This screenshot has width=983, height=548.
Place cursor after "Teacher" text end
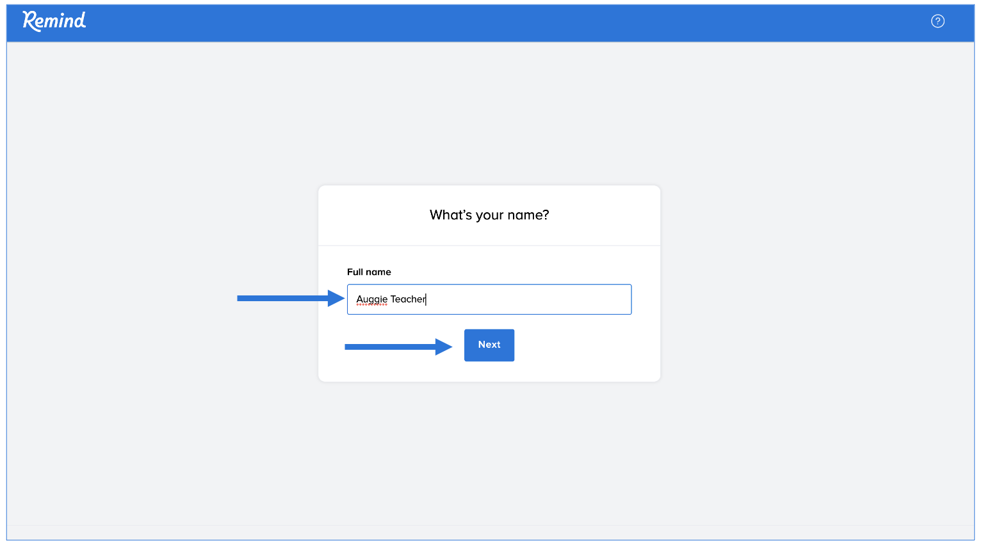[x=427, y=299]
